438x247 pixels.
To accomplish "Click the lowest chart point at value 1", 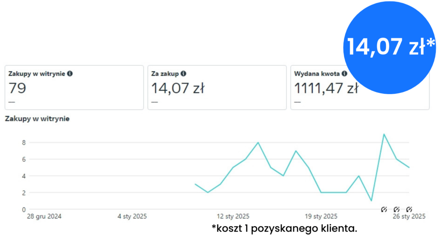I will (371, 201).
